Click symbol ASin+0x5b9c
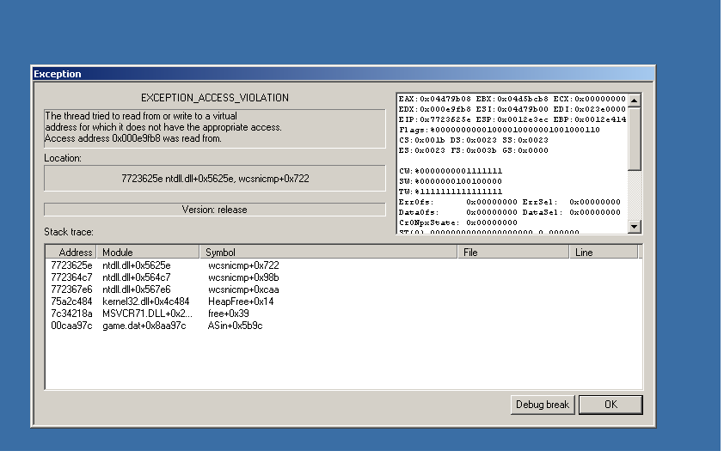 235,325
